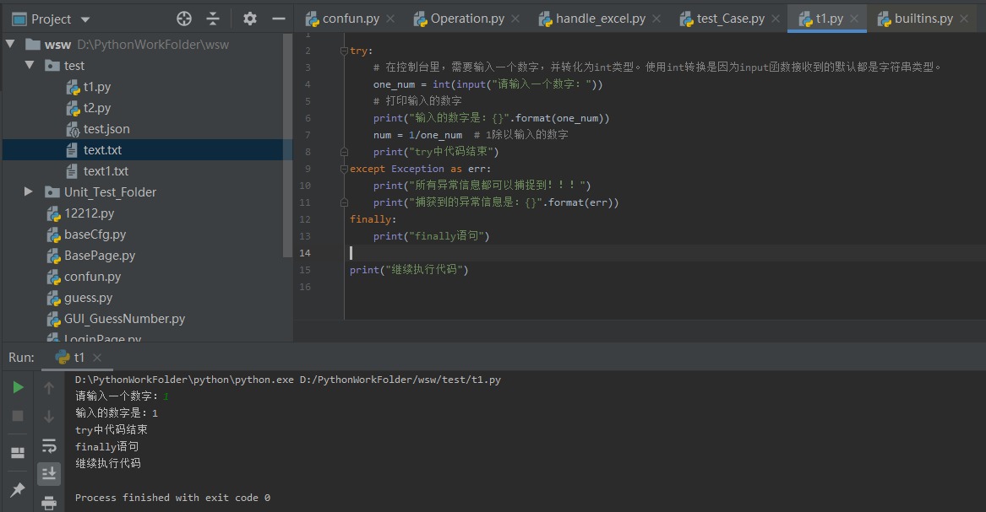This screenshot has height=512, width=986.
Task: Select BasePage.py file
Action: [x=100, y=256]
